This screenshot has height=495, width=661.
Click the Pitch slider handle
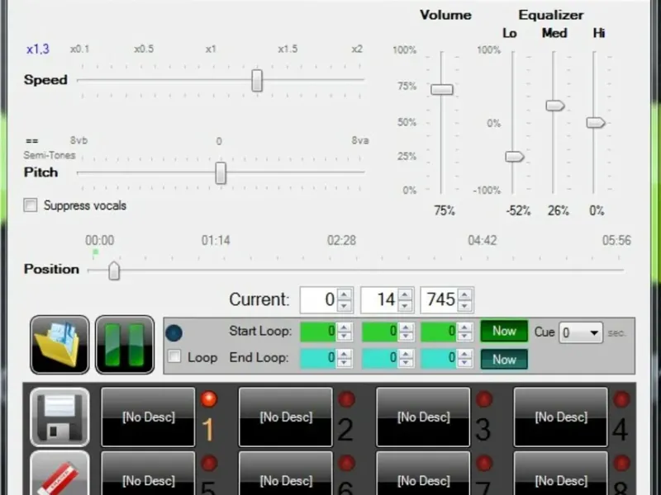click(221, 173)
